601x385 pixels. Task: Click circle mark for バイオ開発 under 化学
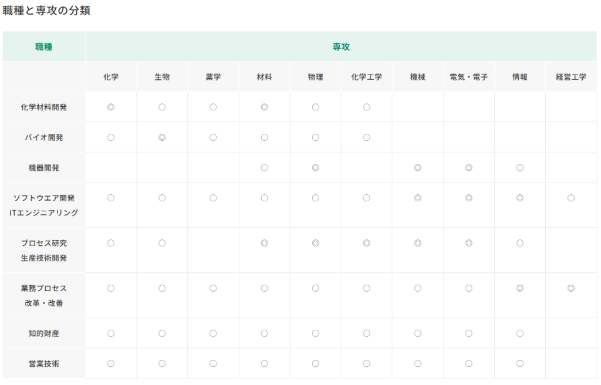click(111, 137)
